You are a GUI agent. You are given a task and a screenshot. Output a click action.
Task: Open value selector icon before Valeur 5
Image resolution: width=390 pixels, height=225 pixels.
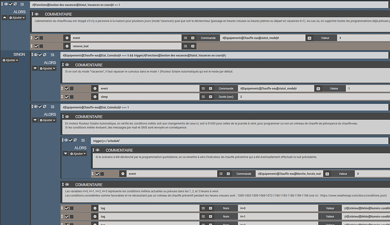[309, 38]
